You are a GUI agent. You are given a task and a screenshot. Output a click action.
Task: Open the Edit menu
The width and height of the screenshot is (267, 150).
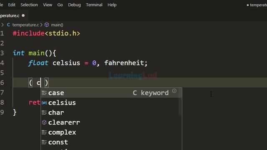point(12,5)
